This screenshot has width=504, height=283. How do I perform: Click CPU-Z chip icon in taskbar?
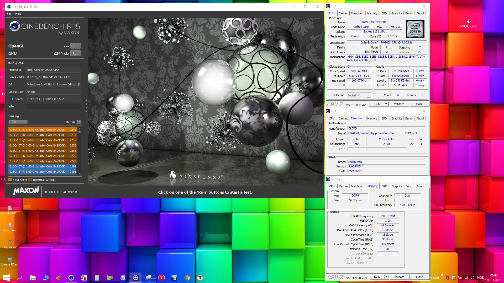(135, 278)
